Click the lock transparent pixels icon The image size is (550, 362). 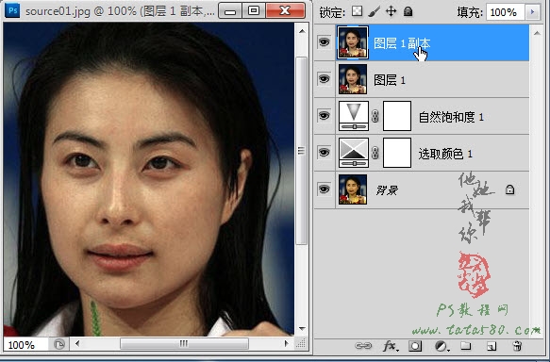click(x=358, y=11)
